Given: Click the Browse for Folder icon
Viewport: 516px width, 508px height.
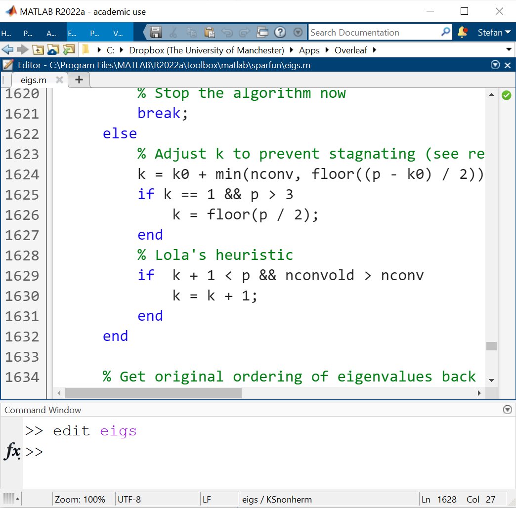Looking at the screenshot, I should (x=52, y=49).
